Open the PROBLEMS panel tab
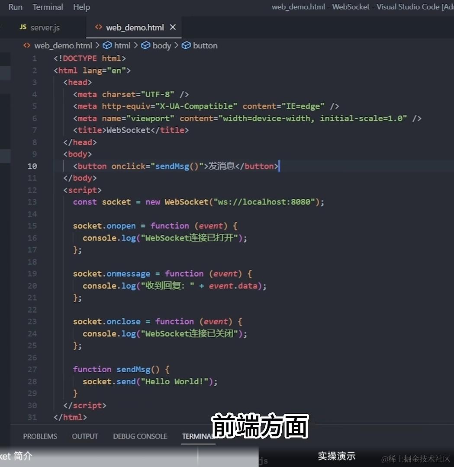 click(40, 436)
